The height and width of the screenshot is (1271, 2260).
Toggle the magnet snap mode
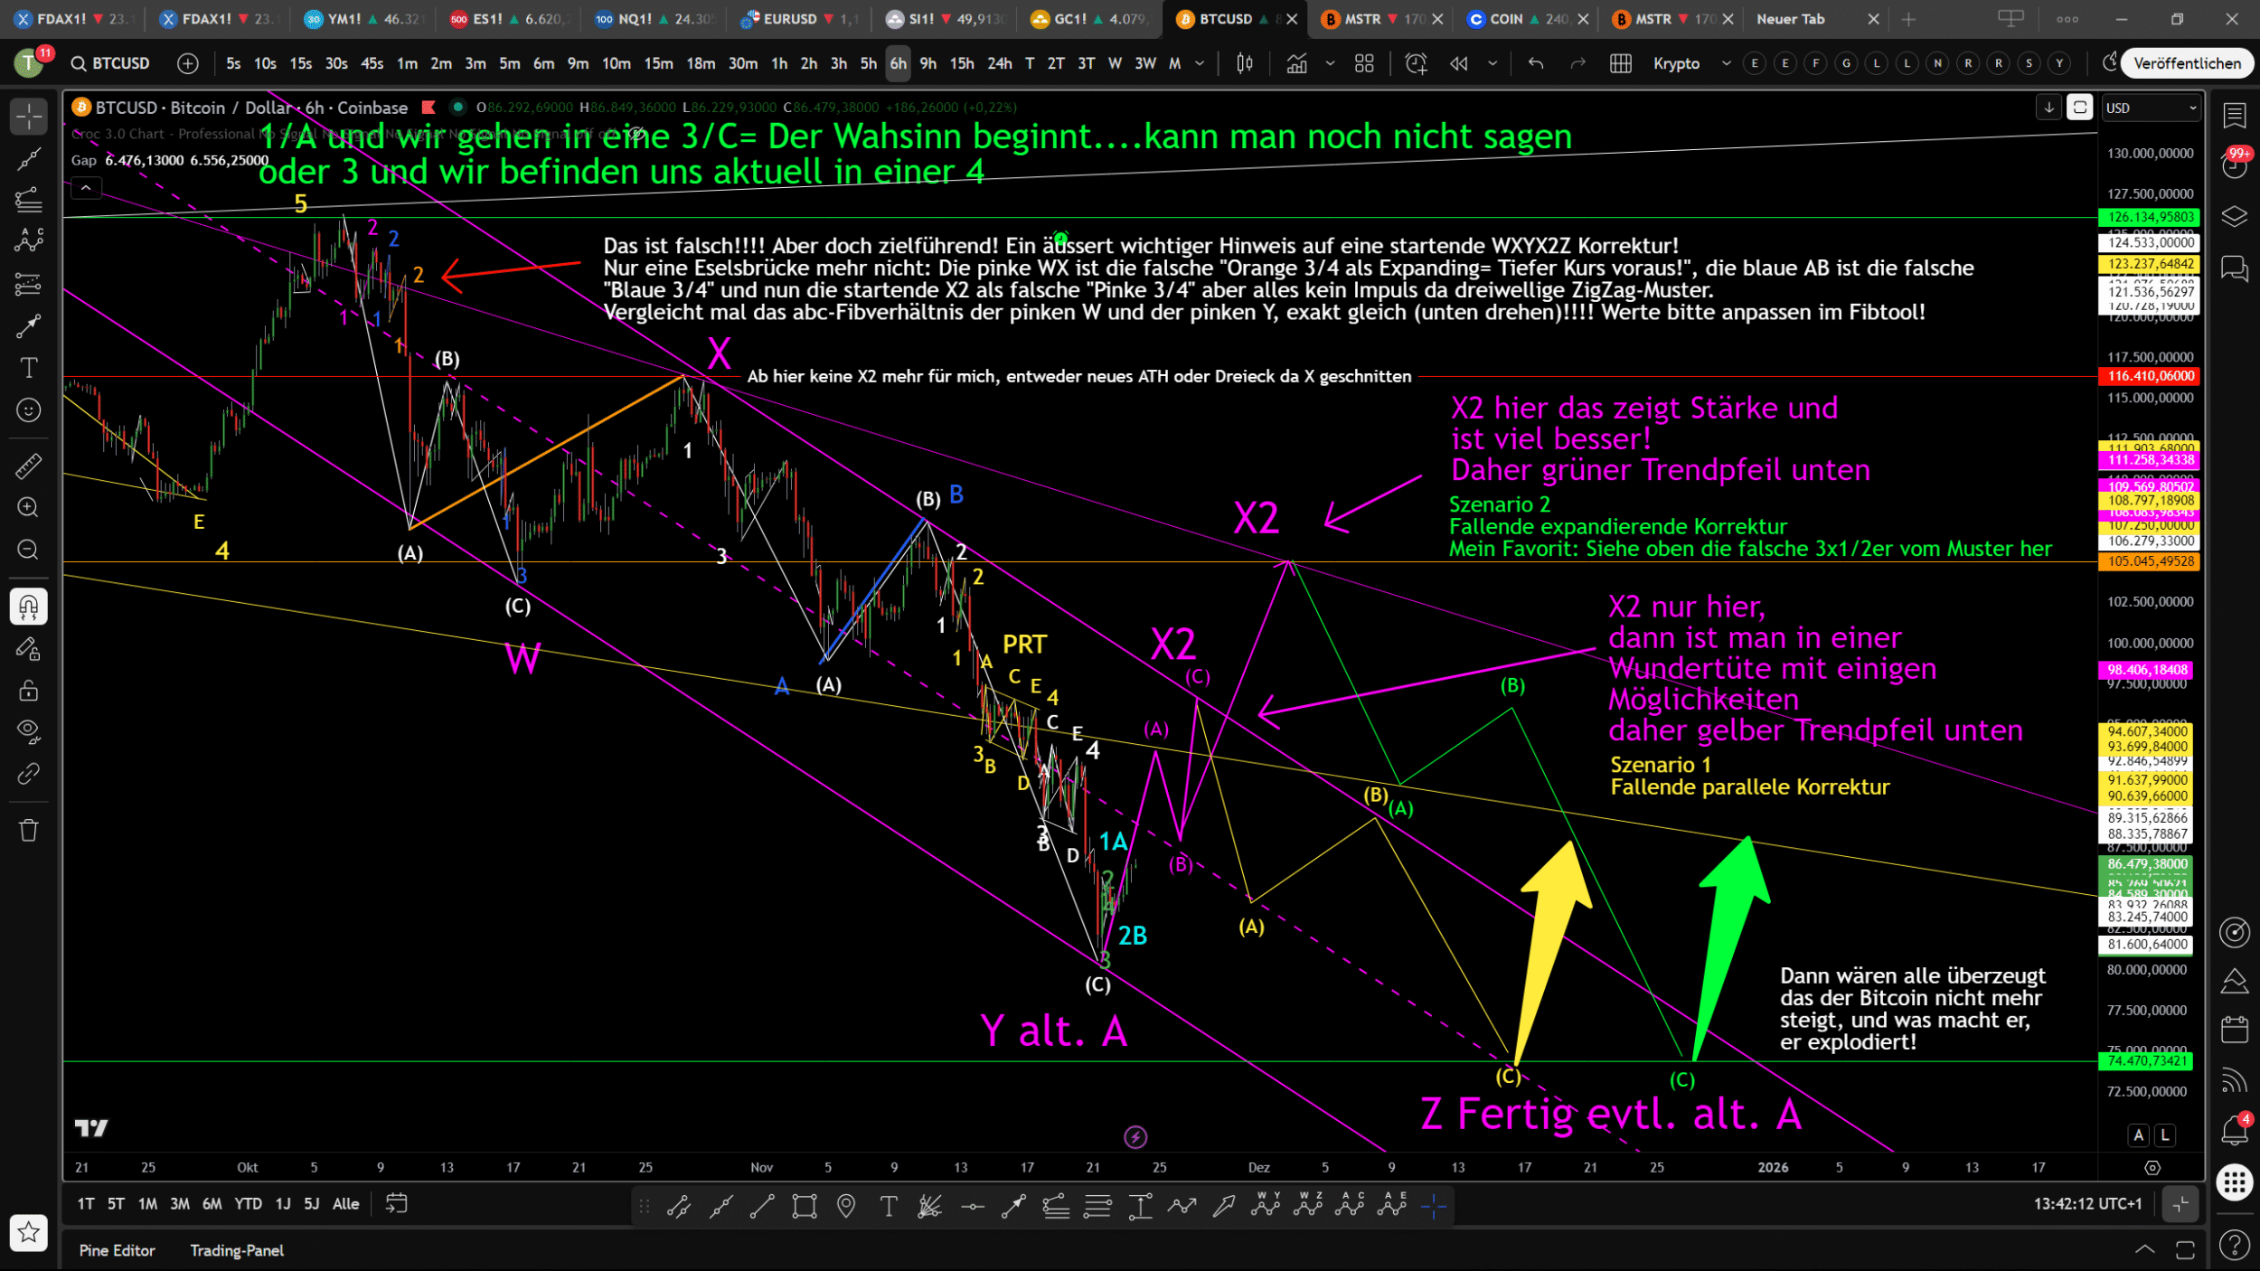point(29,607)
